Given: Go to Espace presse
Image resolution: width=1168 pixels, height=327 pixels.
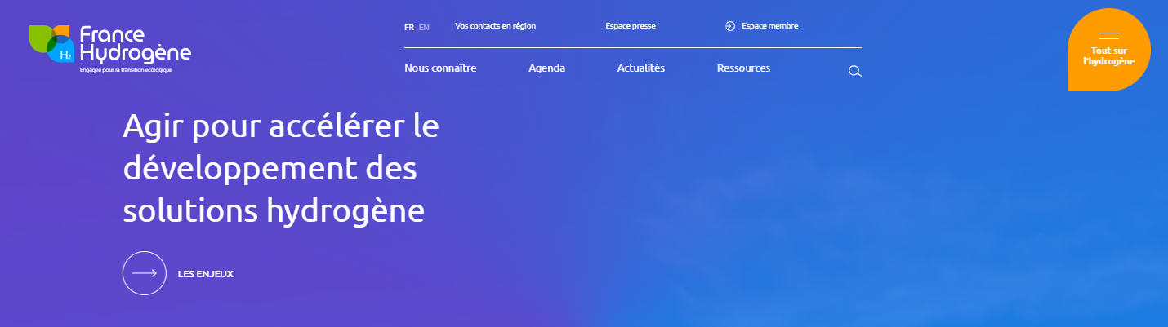Looking at the screenshot, I should coord(630,26).
